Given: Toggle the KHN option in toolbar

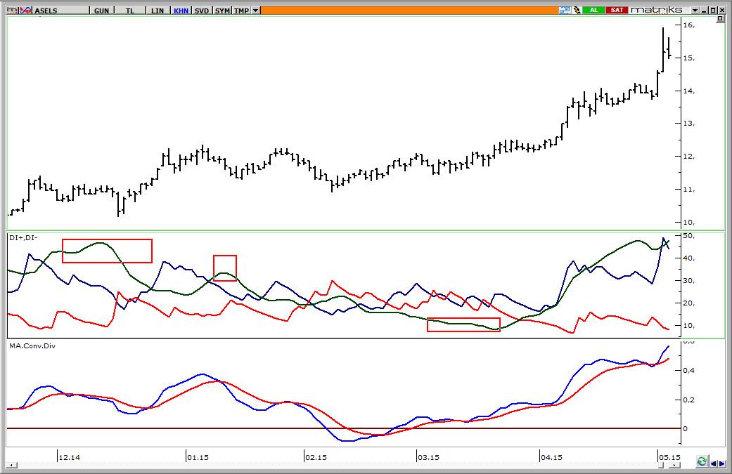Looking at the screenshot, I should [181, 11].
